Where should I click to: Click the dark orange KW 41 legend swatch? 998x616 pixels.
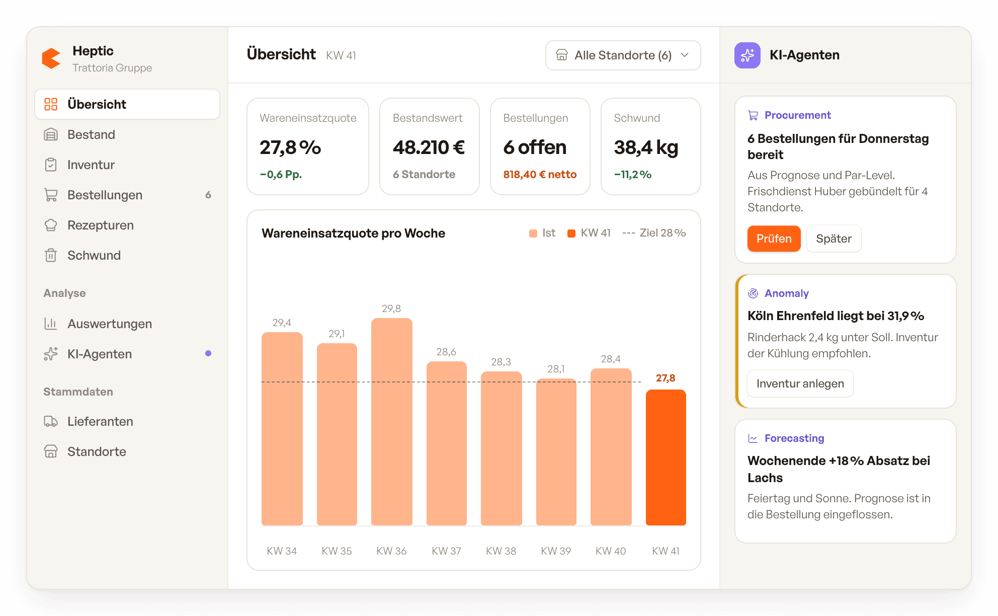coord(571,233)
